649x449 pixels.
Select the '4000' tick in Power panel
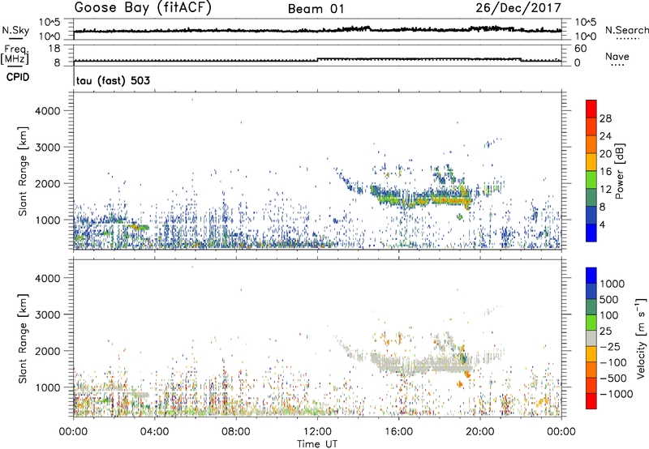click(48, 111)
